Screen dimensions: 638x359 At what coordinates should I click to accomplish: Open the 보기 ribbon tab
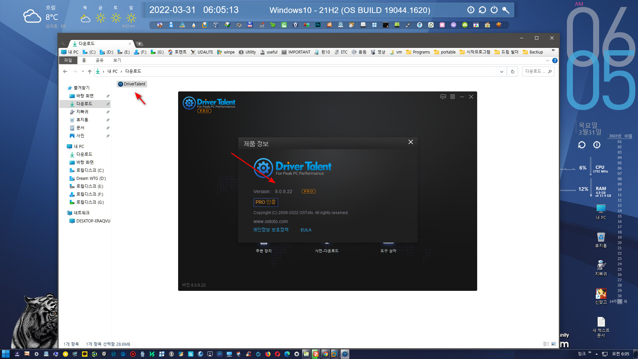pos(117,60)
